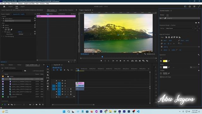Screen dimensions: 202x114
Task: Toggle Opacity animation stopwatch
Action: (x=5, y=32)
